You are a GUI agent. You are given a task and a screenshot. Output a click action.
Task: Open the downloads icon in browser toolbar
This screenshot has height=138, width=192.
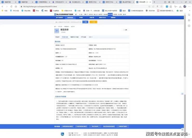coord(180,6)
